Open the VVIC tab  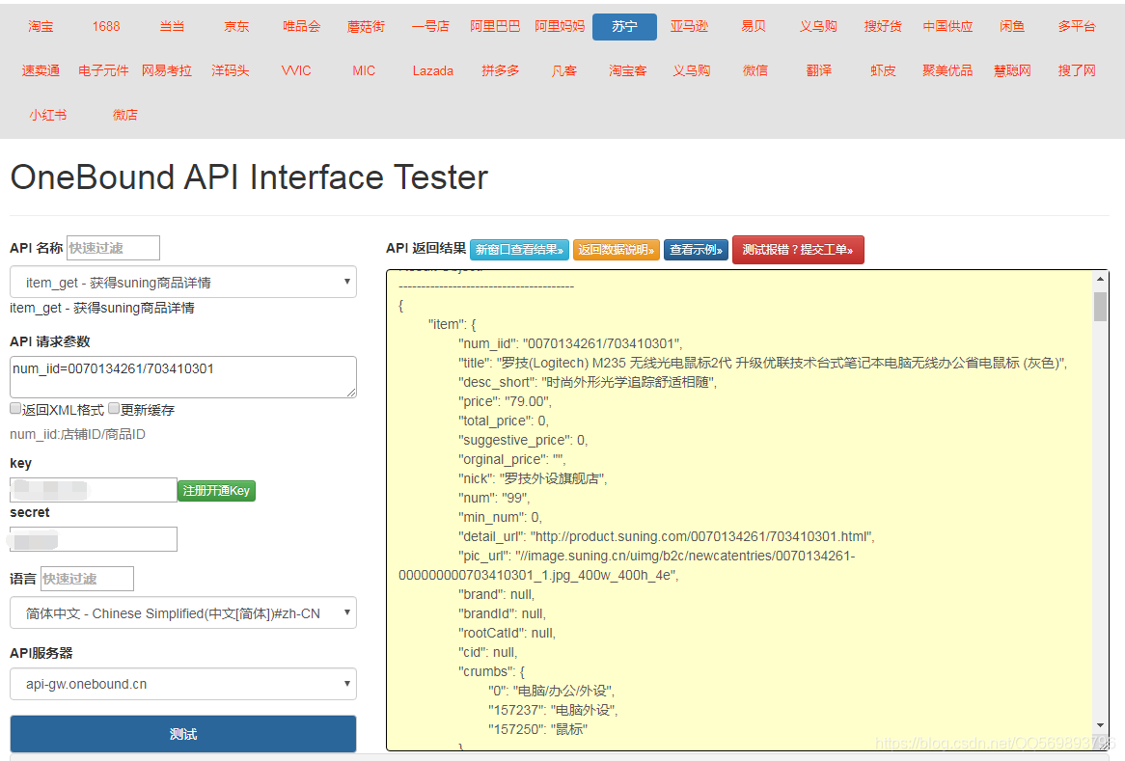click(296, 70)
